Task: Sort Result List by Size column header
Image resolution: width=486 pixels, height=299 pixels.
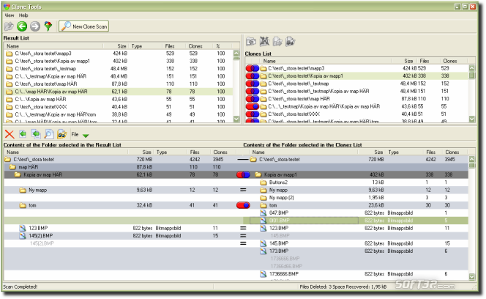Action: pos(116,46)
